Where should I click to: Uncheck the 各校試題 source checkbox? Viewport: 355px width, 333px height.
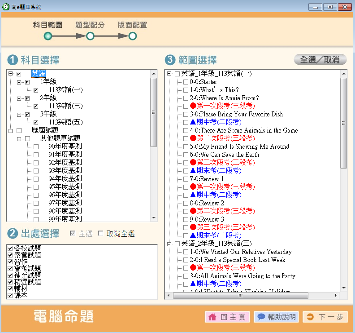pyautogui.click(x=10, y=249)
